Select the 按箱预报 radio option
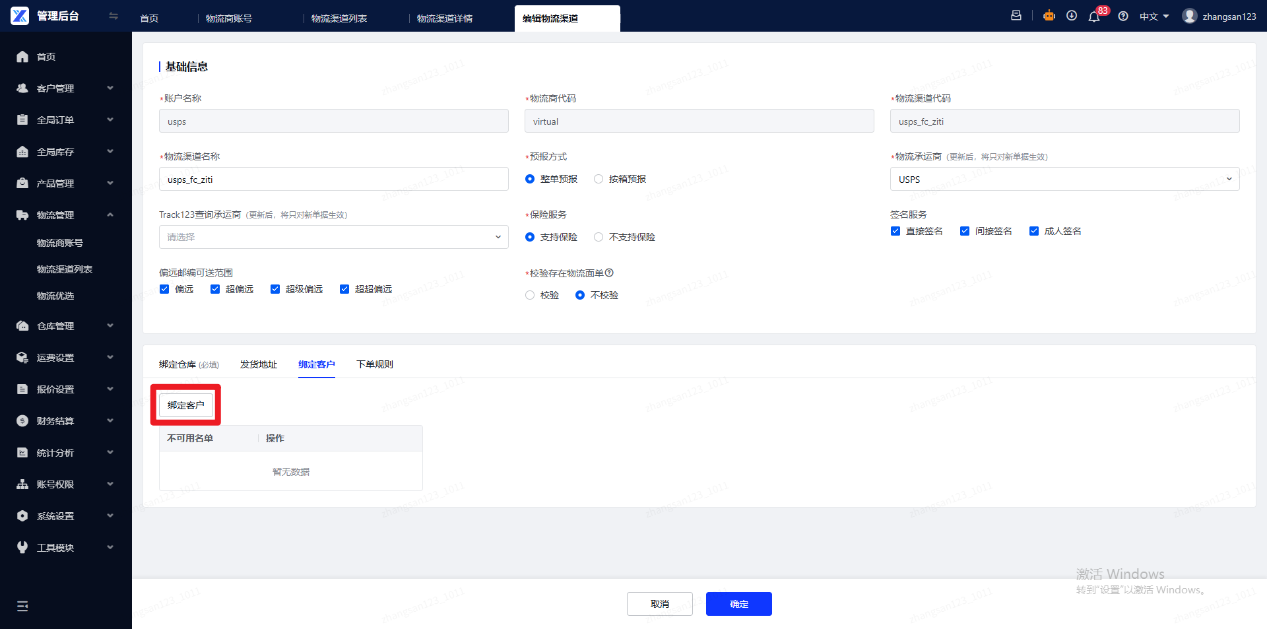Viewport: 1267px width, 629px height. pos(599,179)
